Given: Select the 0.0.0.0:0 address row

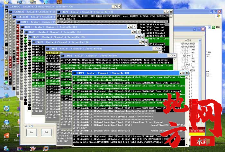Looking at the screenshot, I should click(x=188, y=65).
